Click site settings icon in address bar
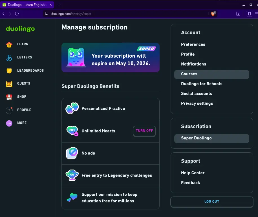The image size is (258, 217). (47, 14)
